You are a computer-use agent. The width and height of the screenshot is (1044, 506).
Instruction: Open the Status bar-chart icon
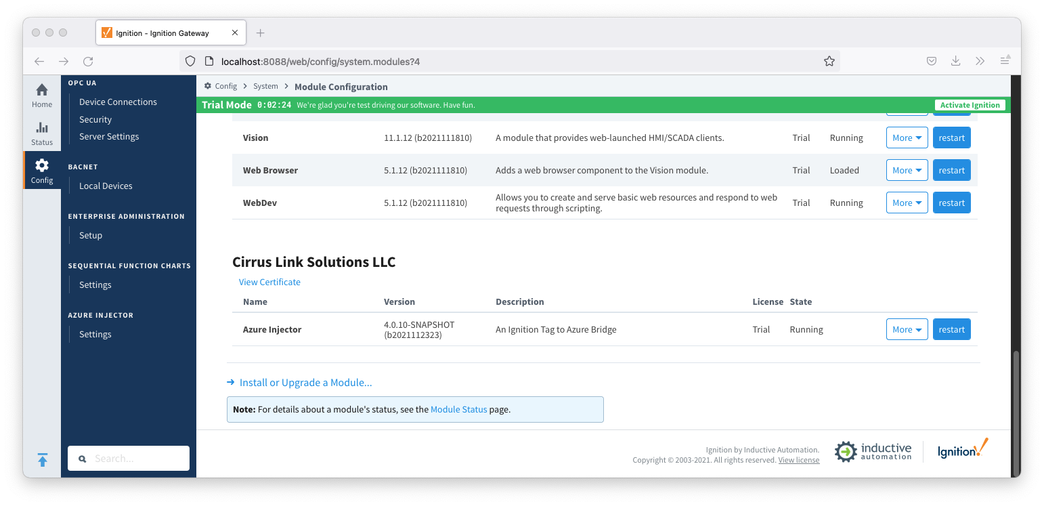pyautogui.click(x=42, y=133)
